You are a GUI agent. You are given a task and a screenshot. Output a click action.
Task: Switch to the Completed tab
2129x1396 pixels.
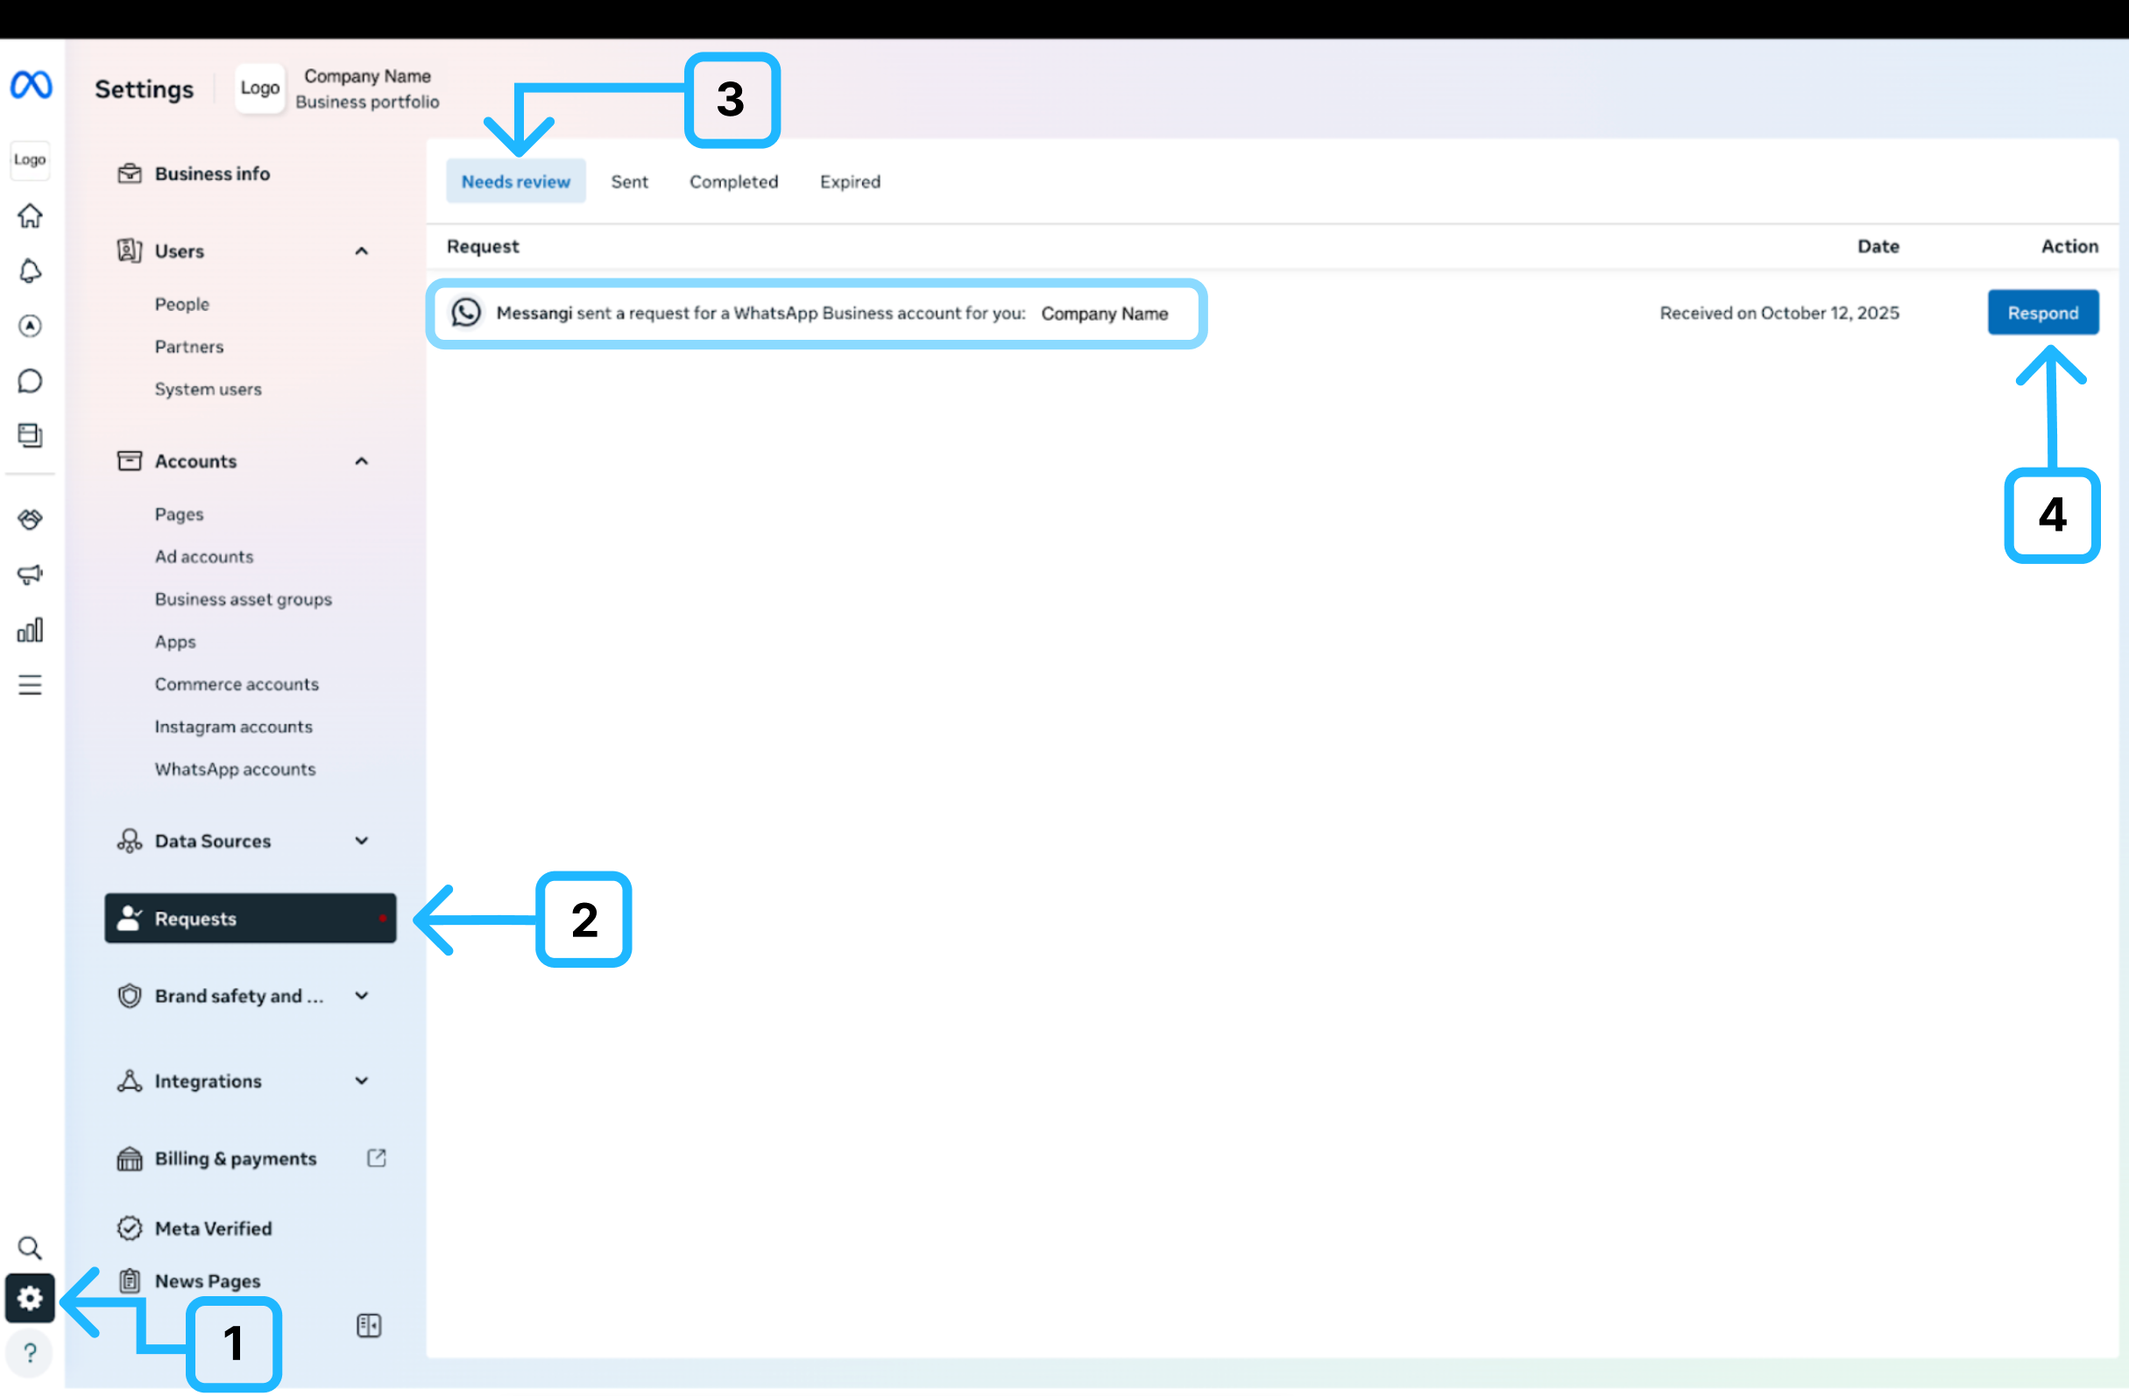(733, 181)
